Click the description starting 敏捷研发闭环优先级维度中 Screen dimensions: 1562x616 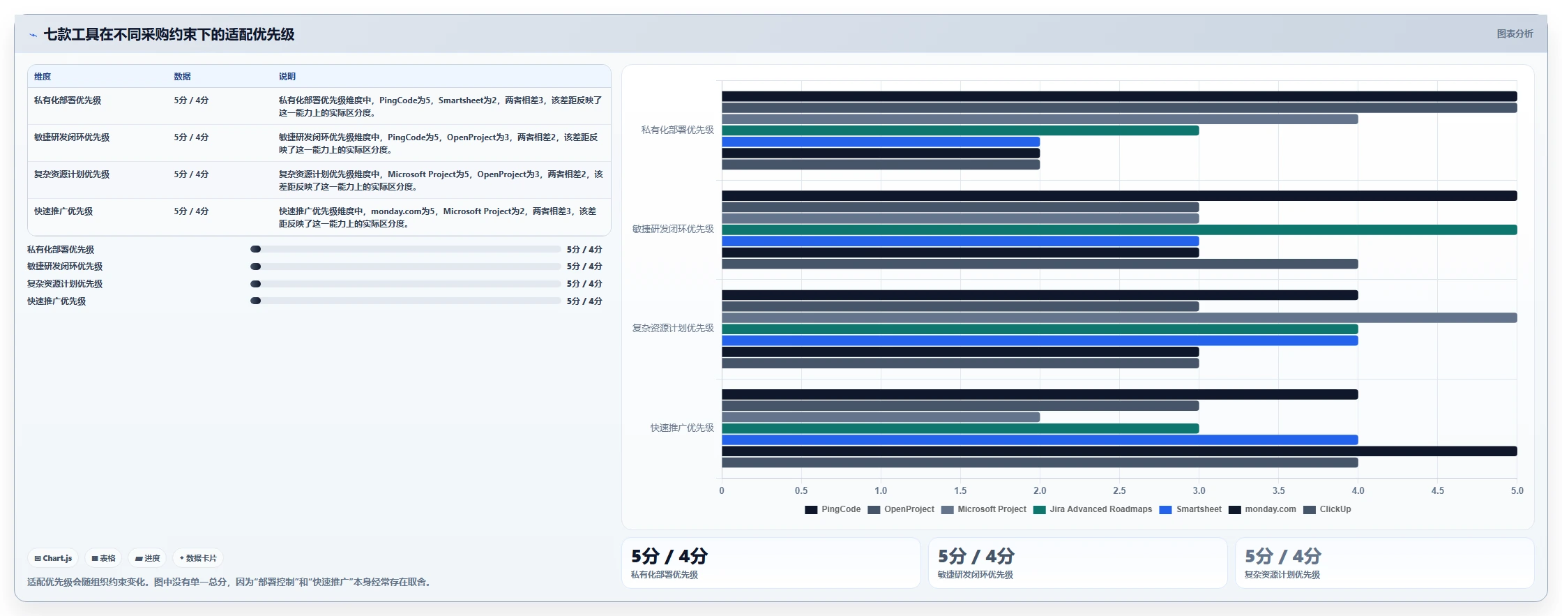coord(439,144)
